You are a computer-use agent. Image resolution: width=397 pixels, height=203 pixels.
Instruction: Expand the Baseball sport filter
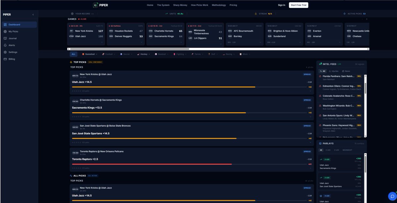pyautogui.click(x=161, y=54)
